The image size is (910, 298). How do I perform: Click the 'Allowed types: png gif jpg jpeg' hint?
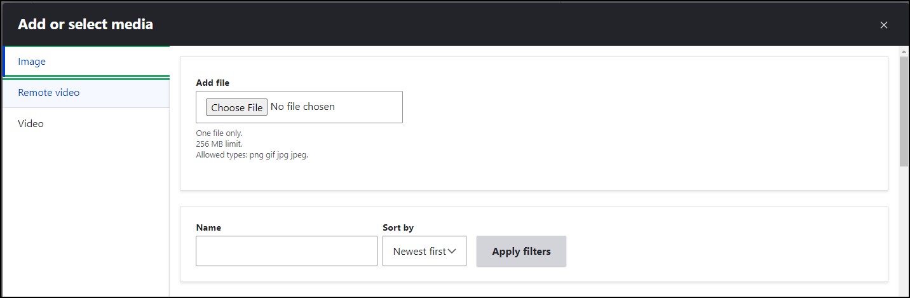pyautogui.click(x=252, y=154)
